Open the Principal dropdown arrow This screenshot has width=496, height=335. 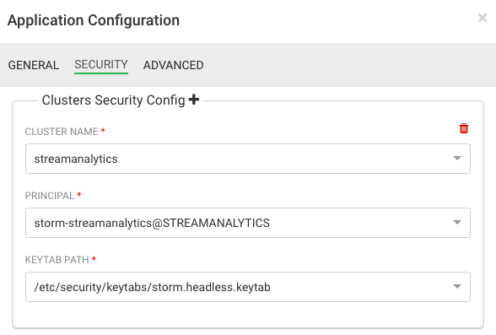click(457, 223)
